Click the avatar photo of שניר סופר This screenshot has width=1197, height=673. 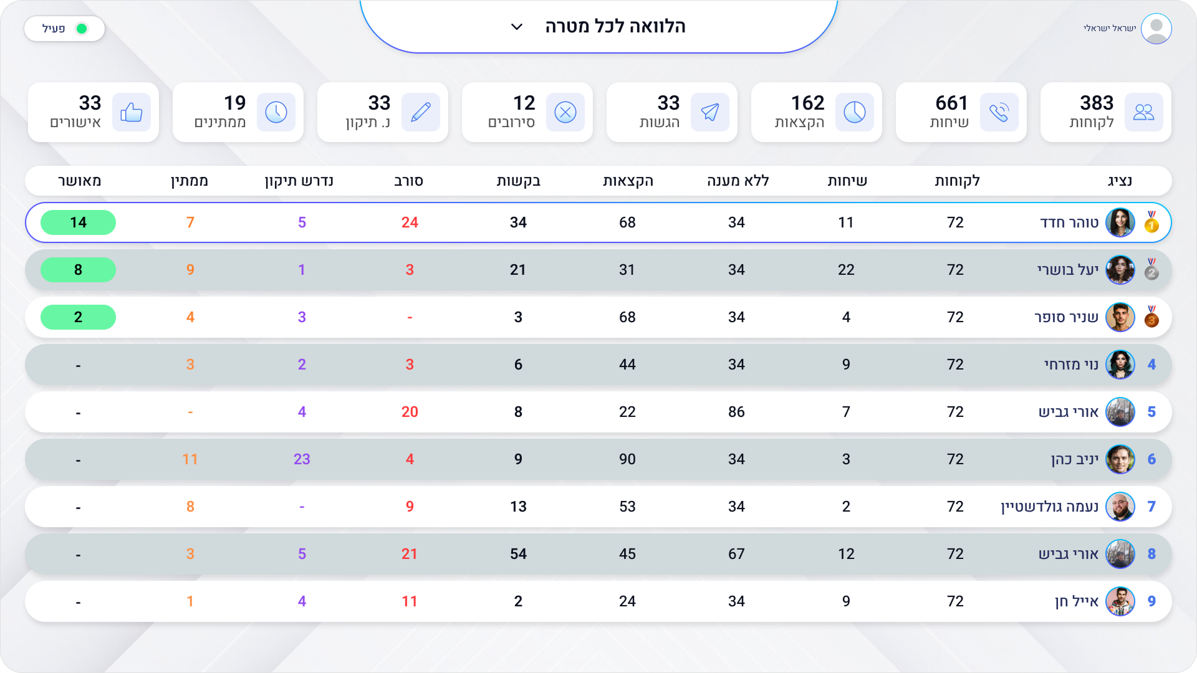click(x=1120, y=317)
